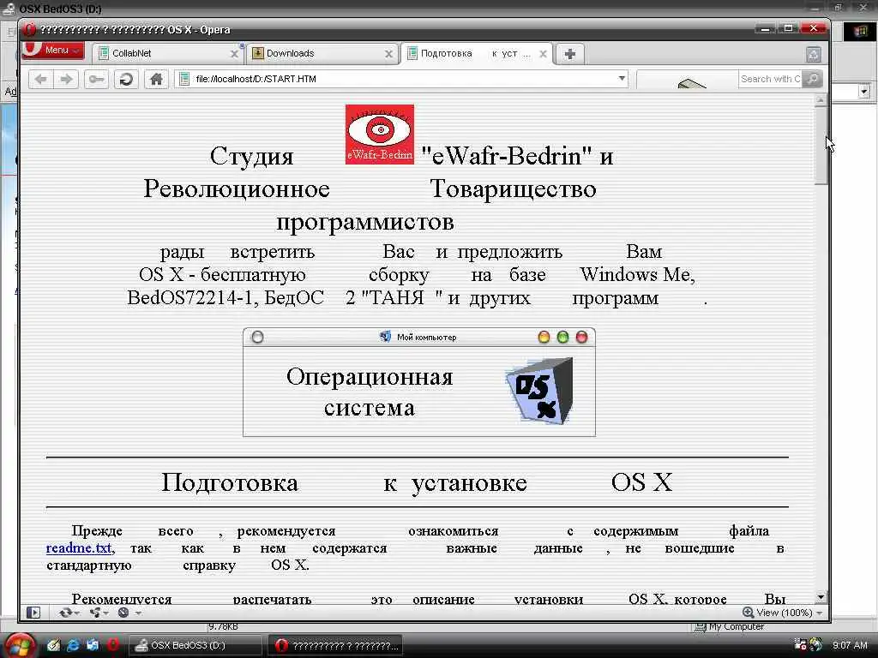Screen dimensions: 878x658
Task: Switch to OSX BedOS3 (D:) taskbar button
Action: pos(195,645)
